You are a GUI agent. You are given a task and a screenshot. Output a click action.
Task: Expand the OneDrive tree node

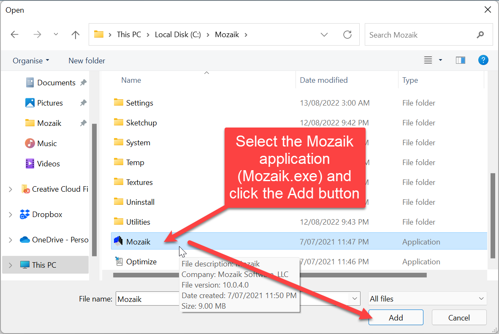pyautogui.click(x=11, y=240)
